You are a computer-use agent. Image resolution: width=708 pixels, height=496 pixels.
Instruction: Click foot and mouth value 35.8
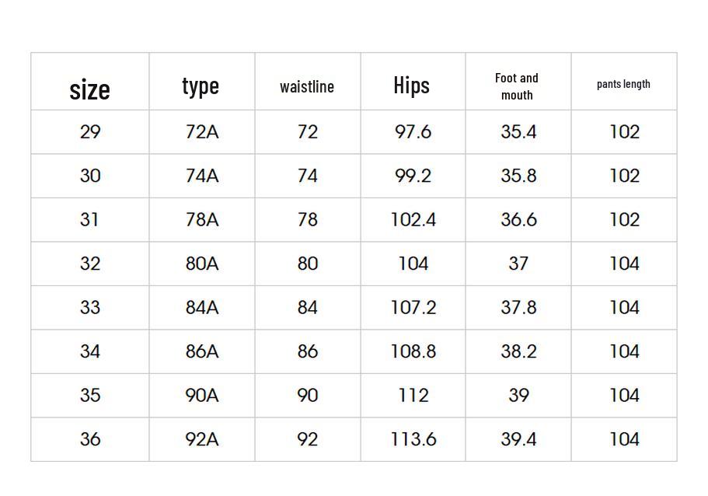518,176
